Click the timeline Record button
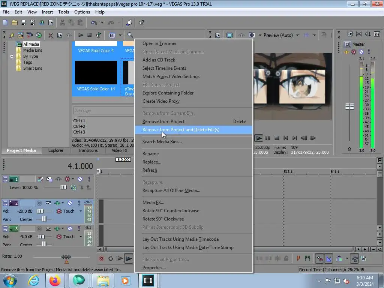Image resolution: width=384 pixels, height=288 pixels. click(x=101, y=259)
